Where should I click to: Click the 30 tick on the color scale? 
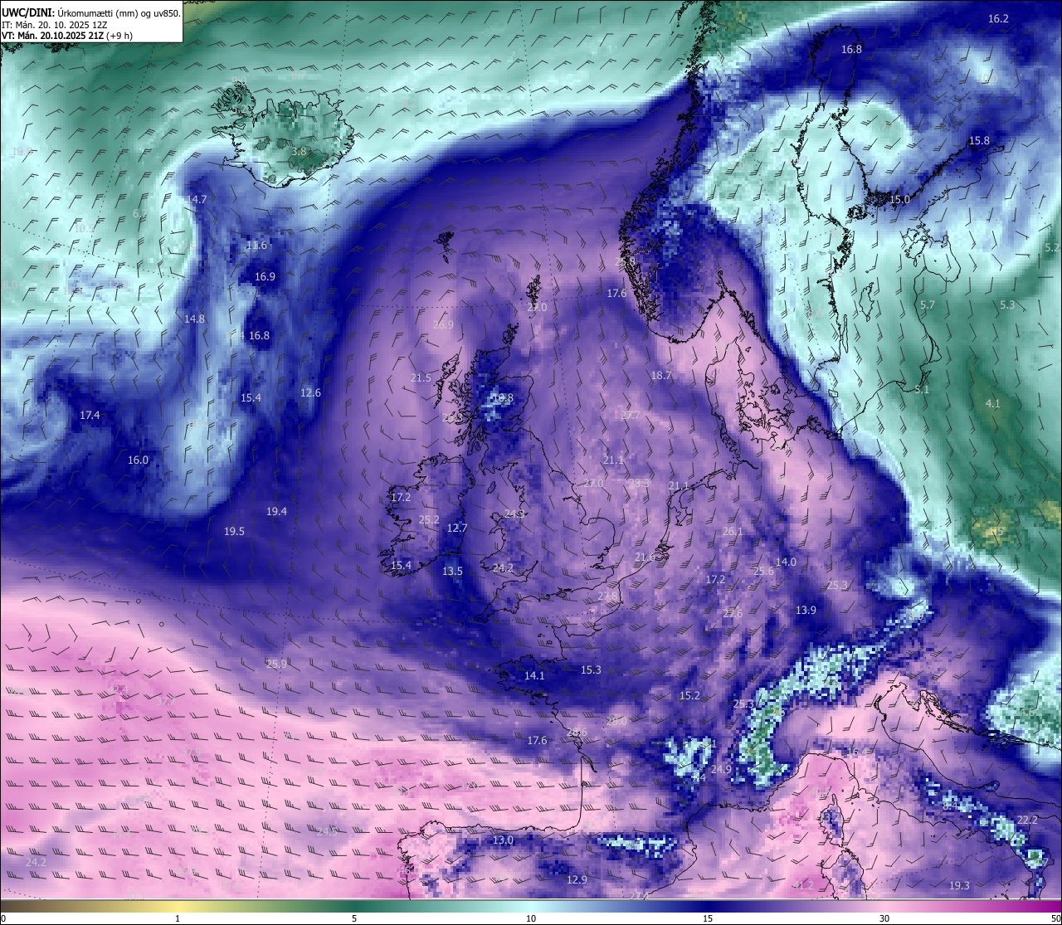pos(884,918)
